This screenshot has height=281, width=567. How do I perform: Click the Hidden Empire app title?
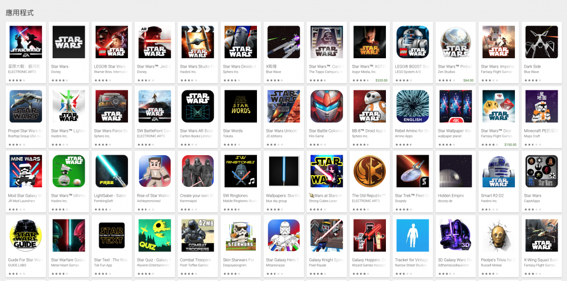pyautogui.click(x=451, y=196)
